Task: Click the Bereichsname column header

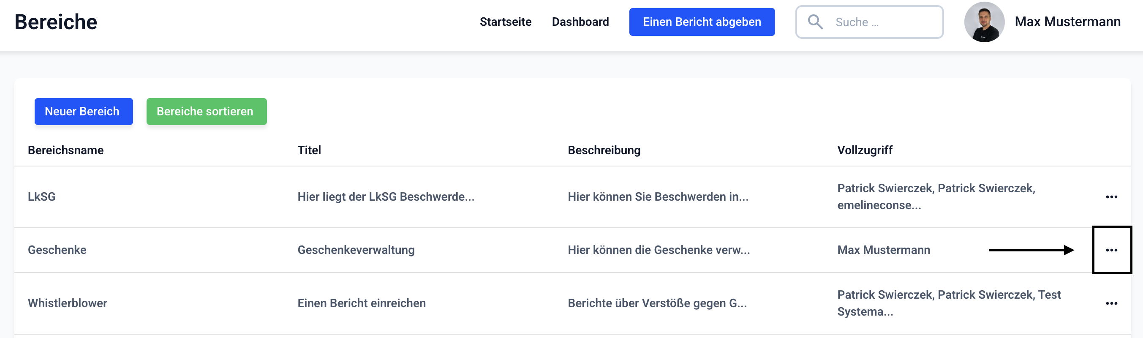Action: pyautogui.click(x=65, y=150)
